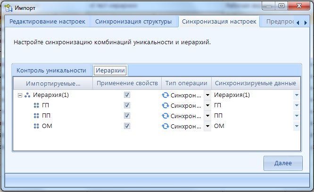Open synchronized data dropdown for Иерархия(1)
The height and width of the screenshot is (192, 314).
click(x=297, y=95)
